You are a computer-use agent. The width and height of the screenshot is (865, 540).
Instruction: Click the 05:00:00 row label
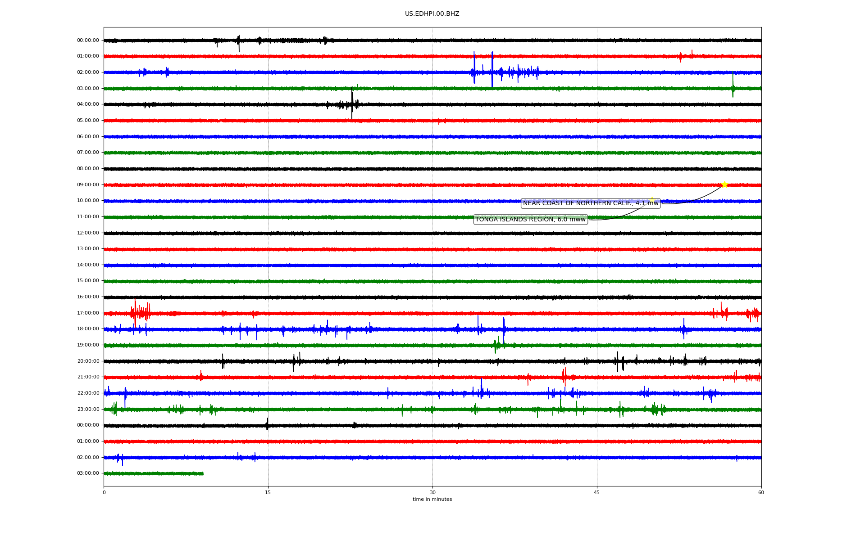pos(88,121)
